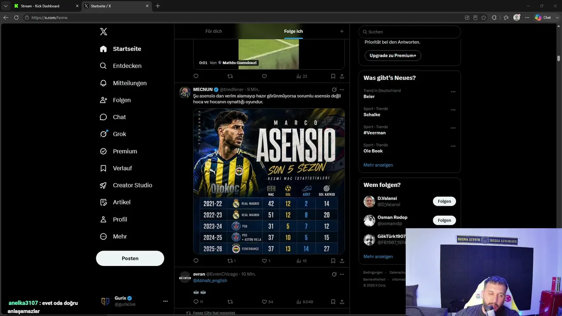Reply to MECNUN's Asensio post
This screenshot has height=316, width=562.
coord(196,261)
